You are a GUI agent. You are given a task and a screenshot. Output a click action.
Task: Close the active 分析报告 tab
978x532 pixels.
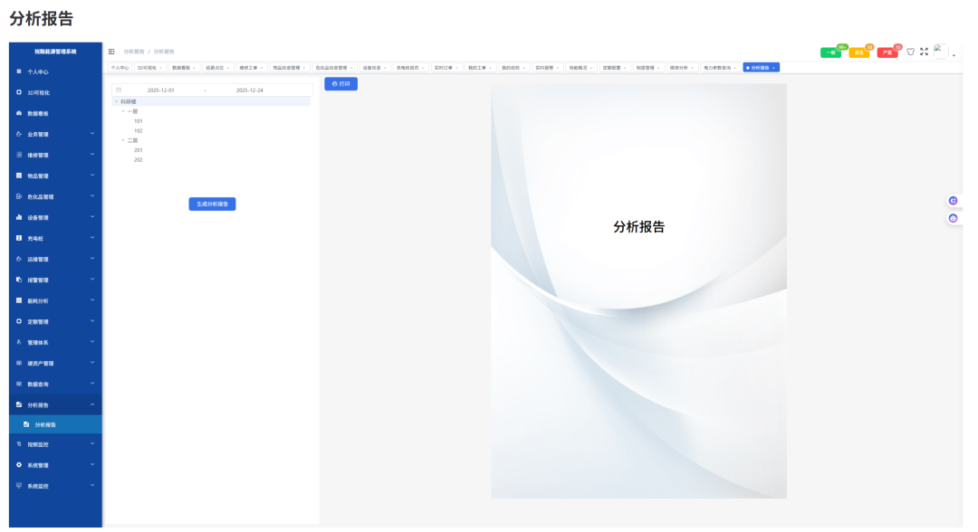coord(774,69)
